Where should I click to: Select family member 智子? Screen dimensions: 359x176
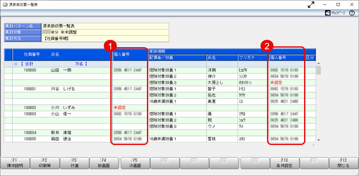coord(211,89)
